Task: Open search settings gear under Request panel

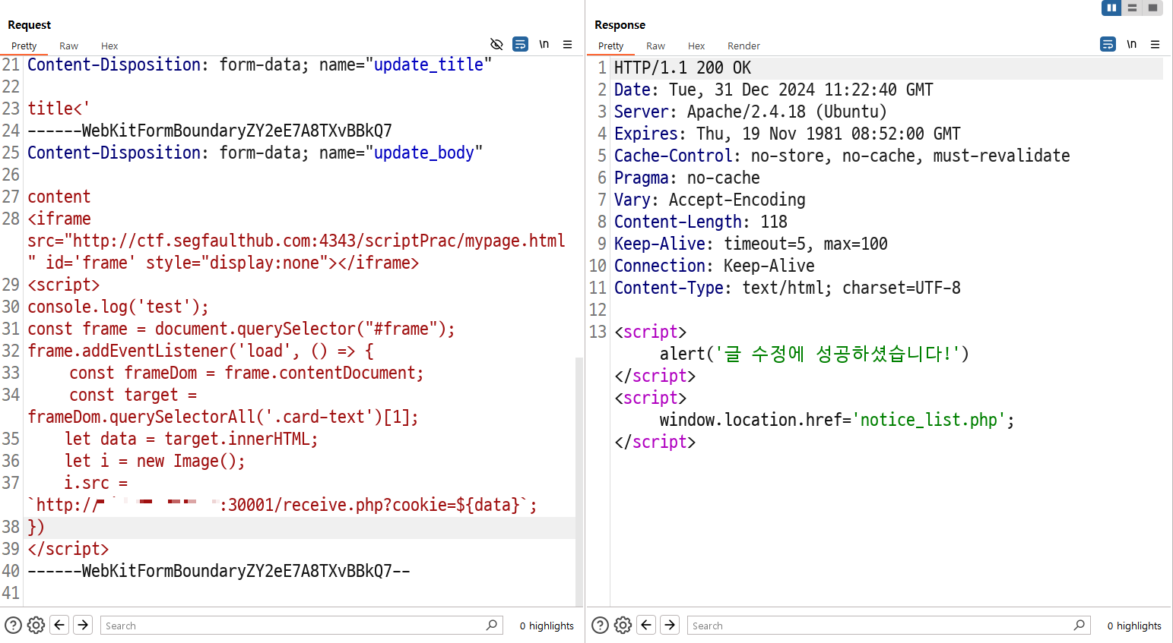Action: coord(36,625)
